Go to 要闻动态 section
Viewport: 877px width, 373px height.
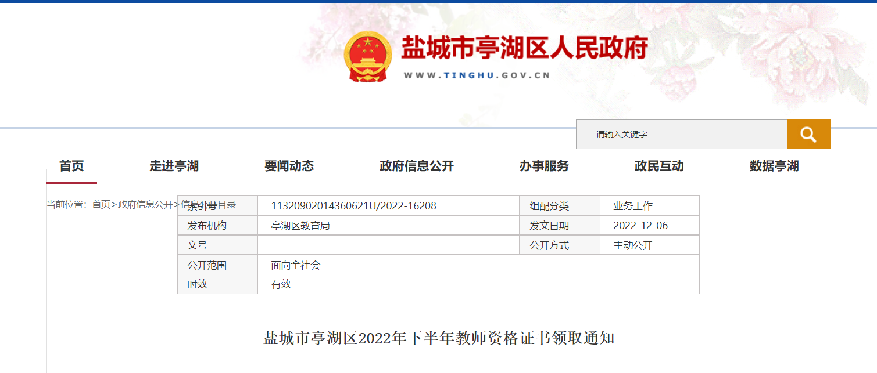[289, 166]
